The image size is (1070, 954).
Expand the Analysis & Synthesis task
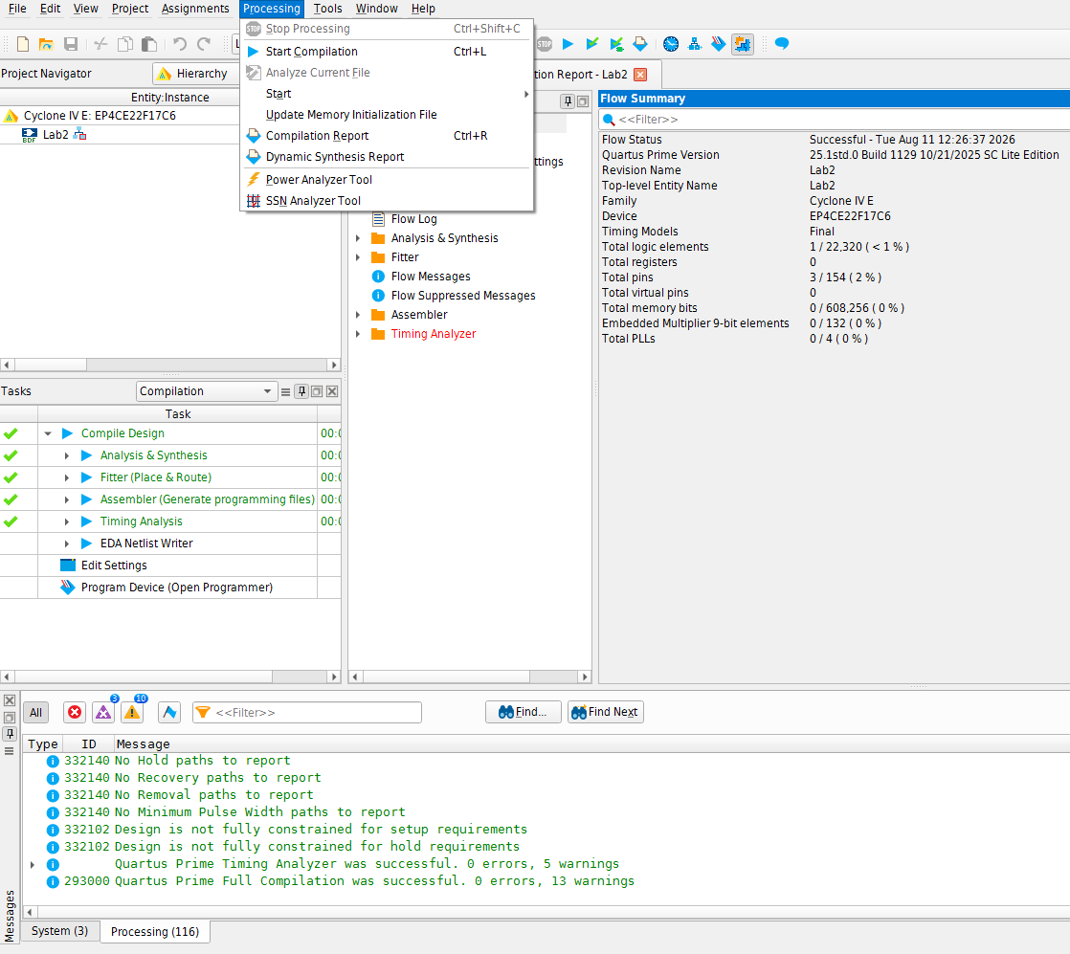(67, 455)
